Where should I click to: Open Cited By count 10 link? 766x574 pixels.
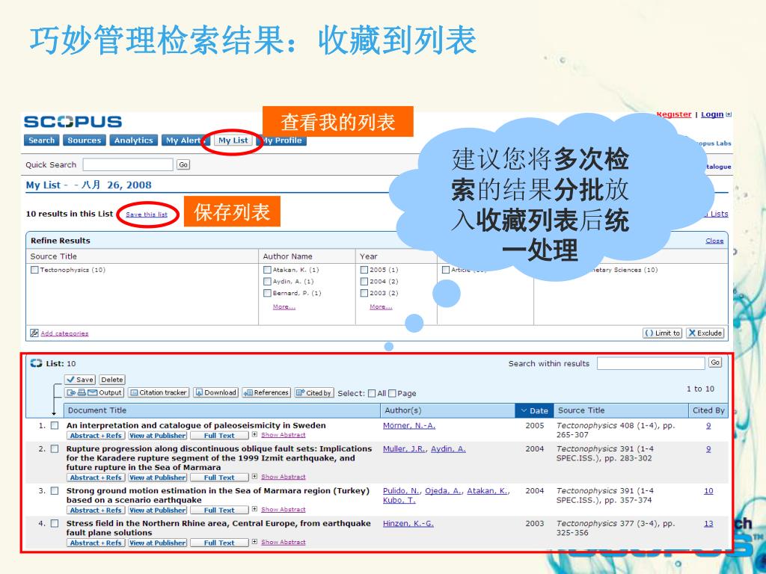click(x=708, y=490)
